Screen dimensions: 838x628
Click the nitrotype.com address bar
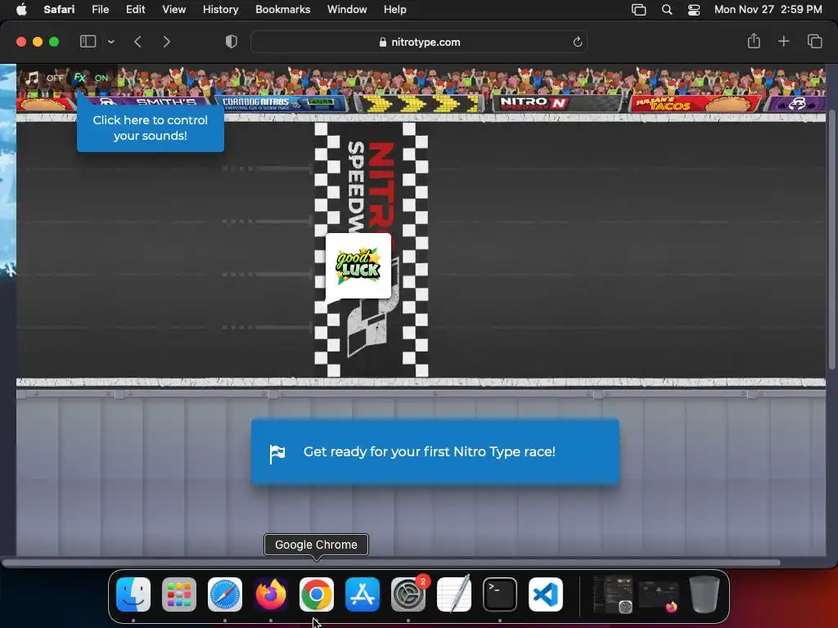click(x=419, y=42)
